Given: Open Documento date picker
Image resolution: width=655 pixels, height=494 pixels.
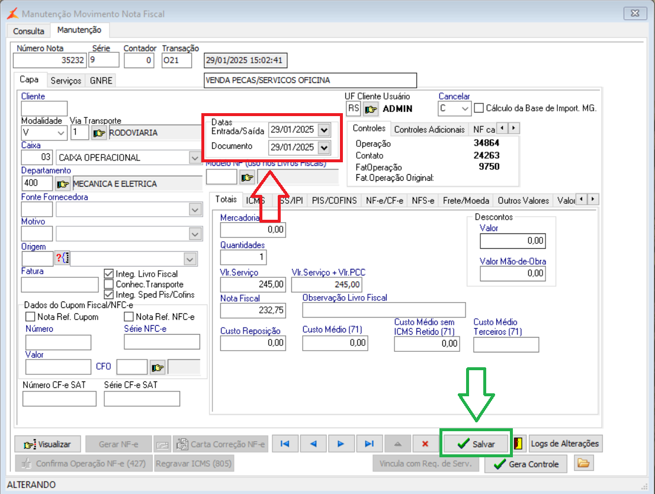Looking at the screenshot, I should [324, 147].
